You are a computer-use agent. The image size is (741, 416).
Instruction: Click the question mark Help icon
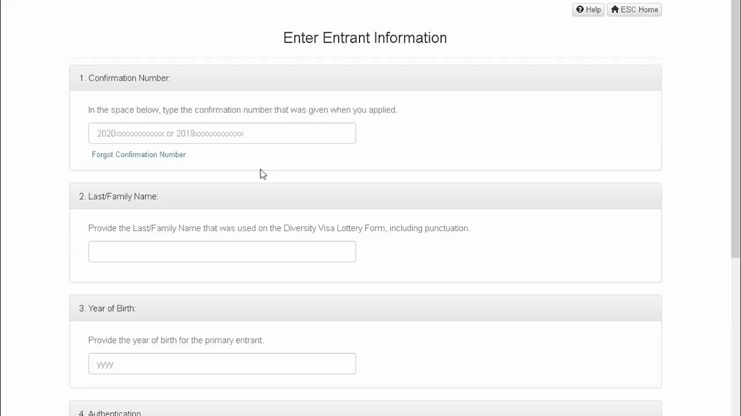click(x=580, y=9)
